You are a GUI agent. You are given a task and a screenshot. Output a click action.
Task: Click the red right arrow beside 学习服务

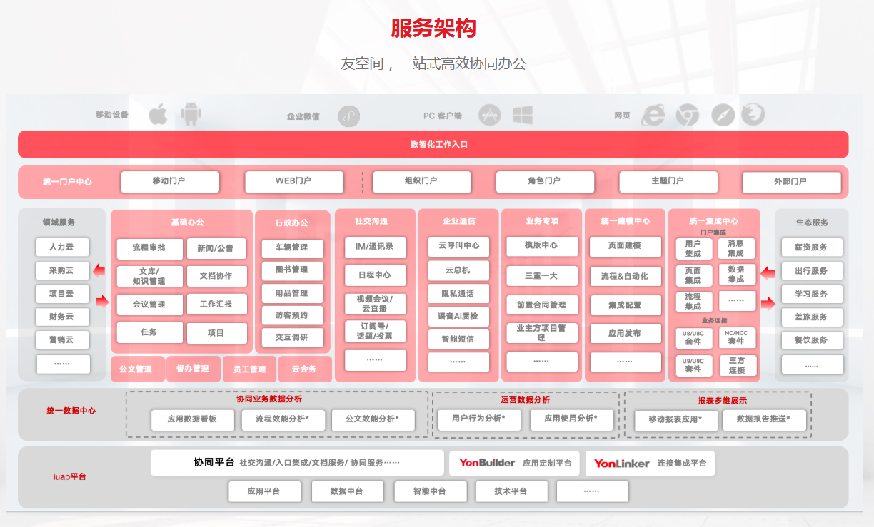pyautogui.click(x=768, y=303)
